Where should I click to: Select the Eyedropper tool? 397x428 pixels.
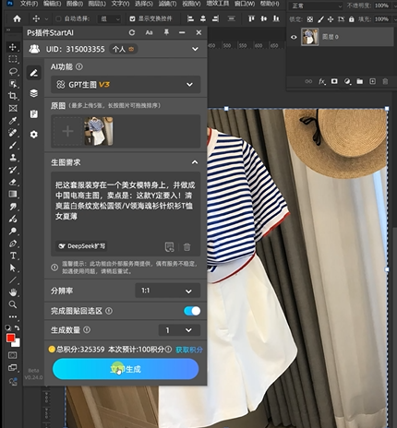point(13,121)
